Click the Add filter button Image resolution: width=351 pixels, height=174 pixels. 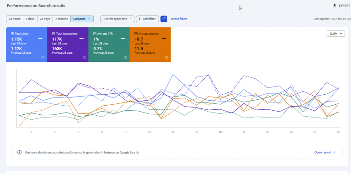tap(147, 19)
